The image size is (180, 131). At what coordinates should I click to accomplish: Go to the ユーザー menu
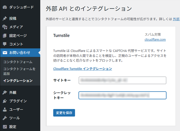coord(20,110)
